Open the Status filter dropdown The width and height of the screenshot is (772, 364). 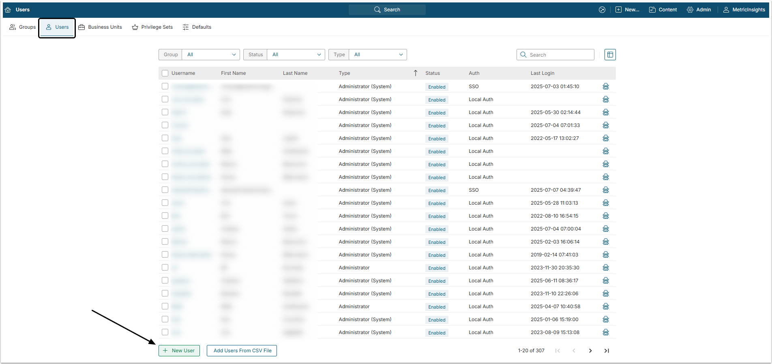point(296,55)
